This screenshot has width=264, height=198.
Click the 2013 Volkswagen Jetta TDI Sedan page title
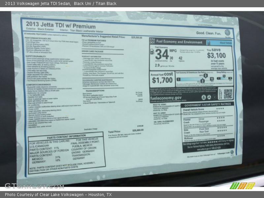[37, 3]
